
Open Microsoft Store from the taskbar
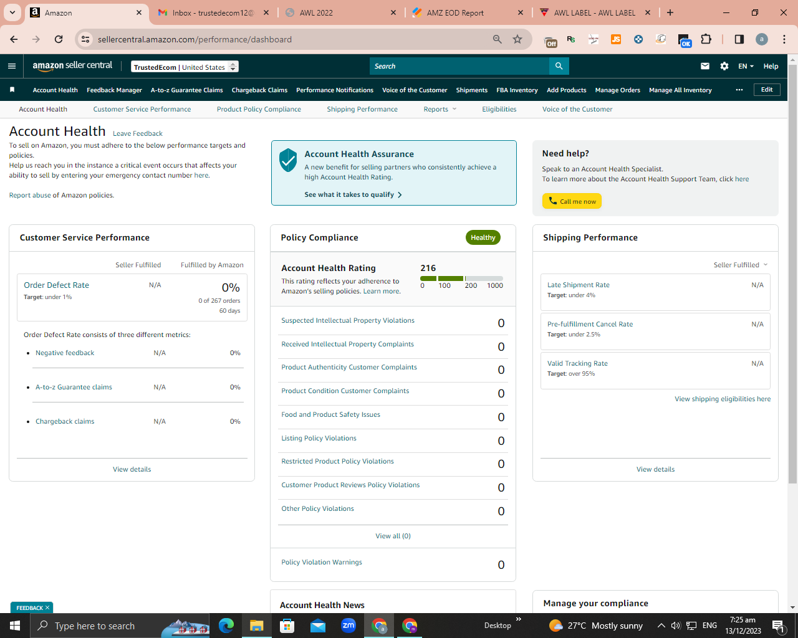click(287, 626)
